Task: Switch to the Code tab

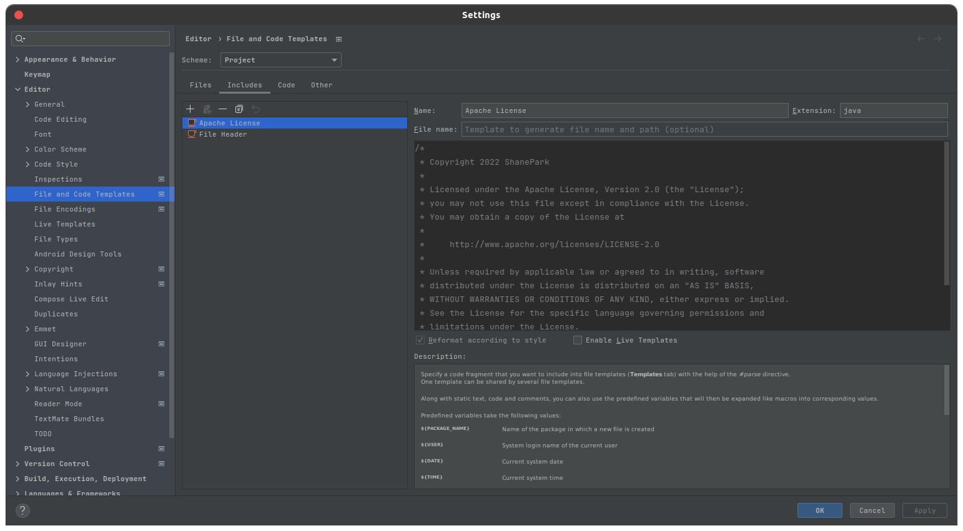Action: click(287, 85)
